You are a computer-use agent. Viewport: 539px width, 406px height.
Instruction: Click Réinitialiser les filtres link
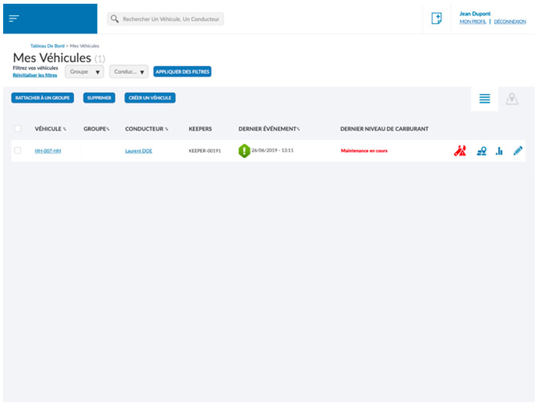point(35,75)
